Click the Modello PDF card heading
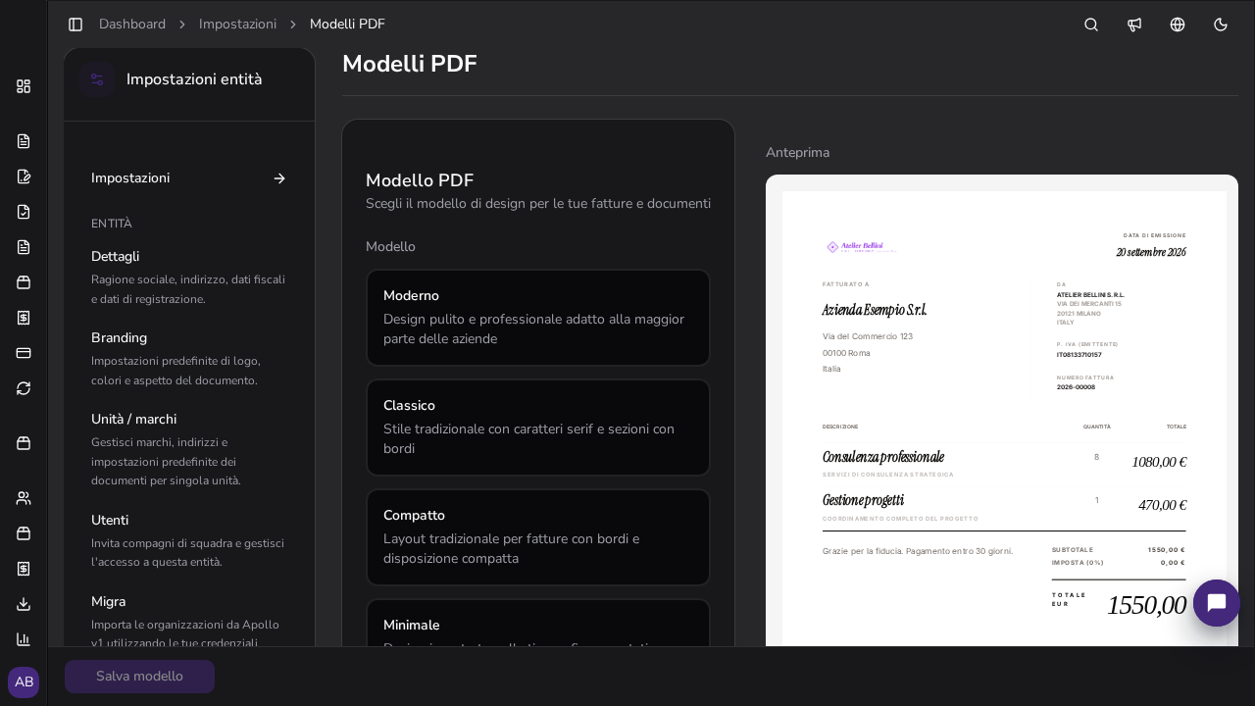 pyautogui.click(x=420, y=180)
